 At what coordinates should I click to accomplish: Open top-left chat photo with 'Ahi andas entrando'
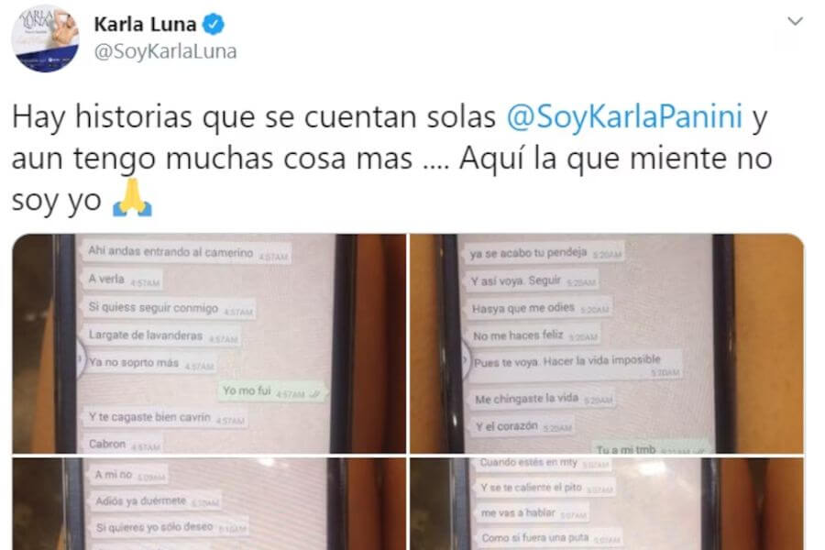(x=209, y=343)
